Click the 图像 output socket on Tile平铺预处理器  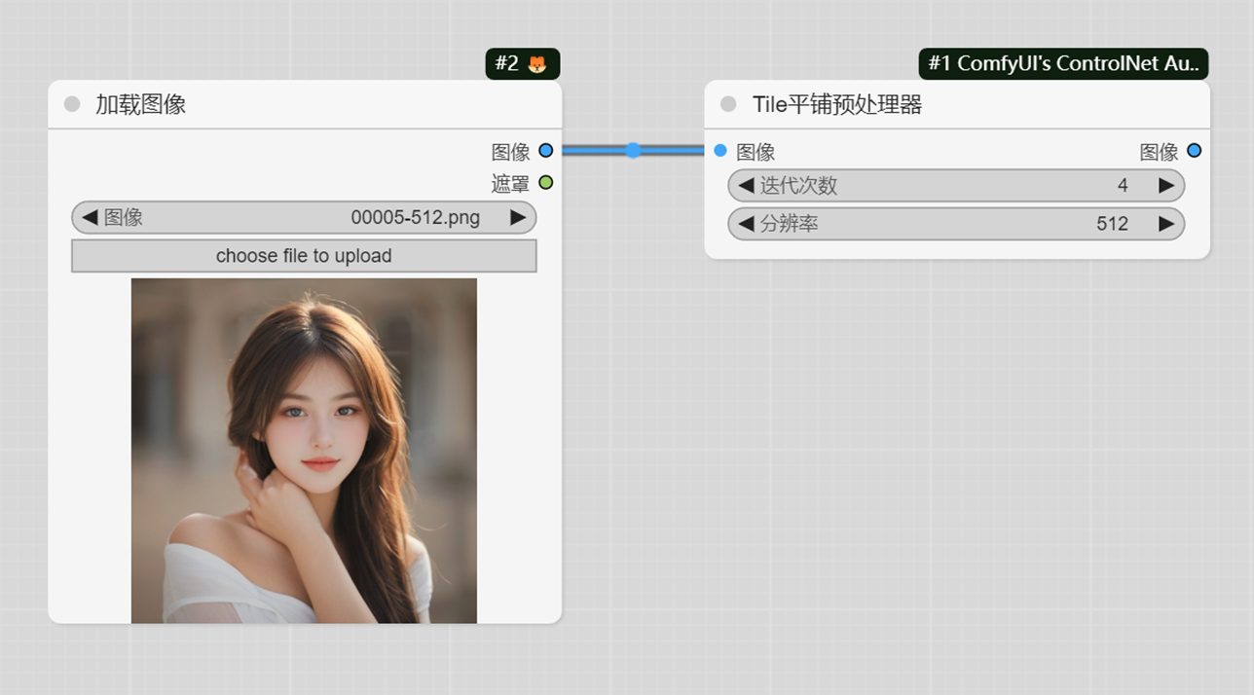pos(1194,151)
